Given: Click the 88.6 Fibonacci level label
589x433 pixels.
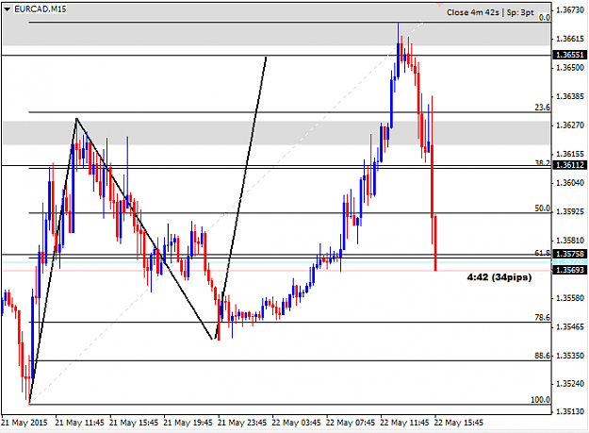Looking at the screenshot, I should tap(543, 356).
